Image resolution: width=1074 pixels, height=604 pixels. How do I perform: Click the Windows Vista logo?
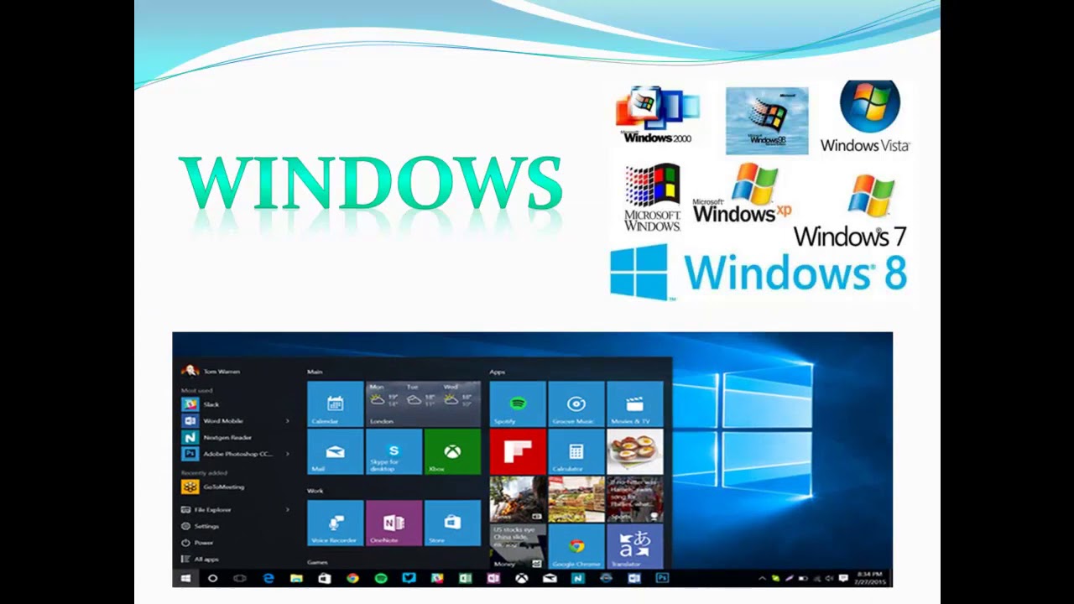point(866,117)
